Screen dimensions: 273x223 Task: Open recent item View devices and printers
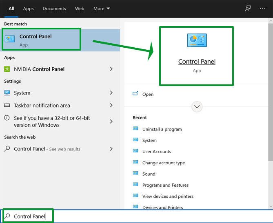pyautogui.click(x=168, y=196)
